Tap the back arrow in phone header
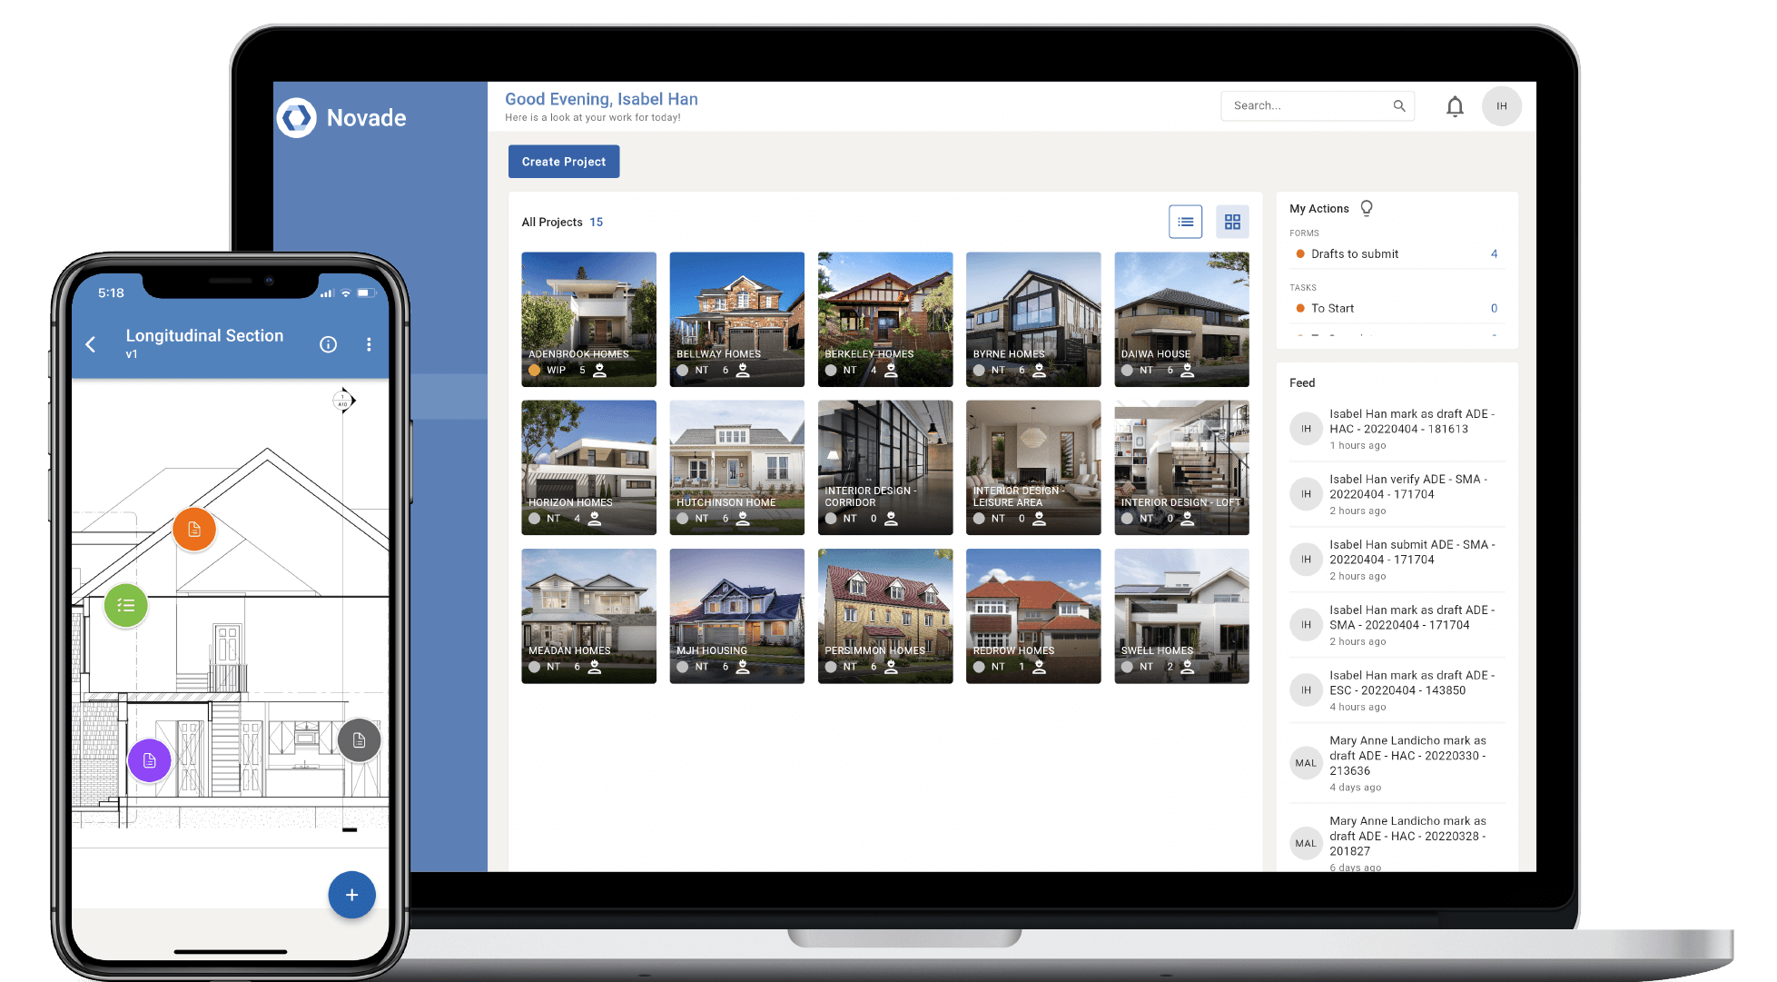Screen dimensions: 1777x982 click(91, 344)
